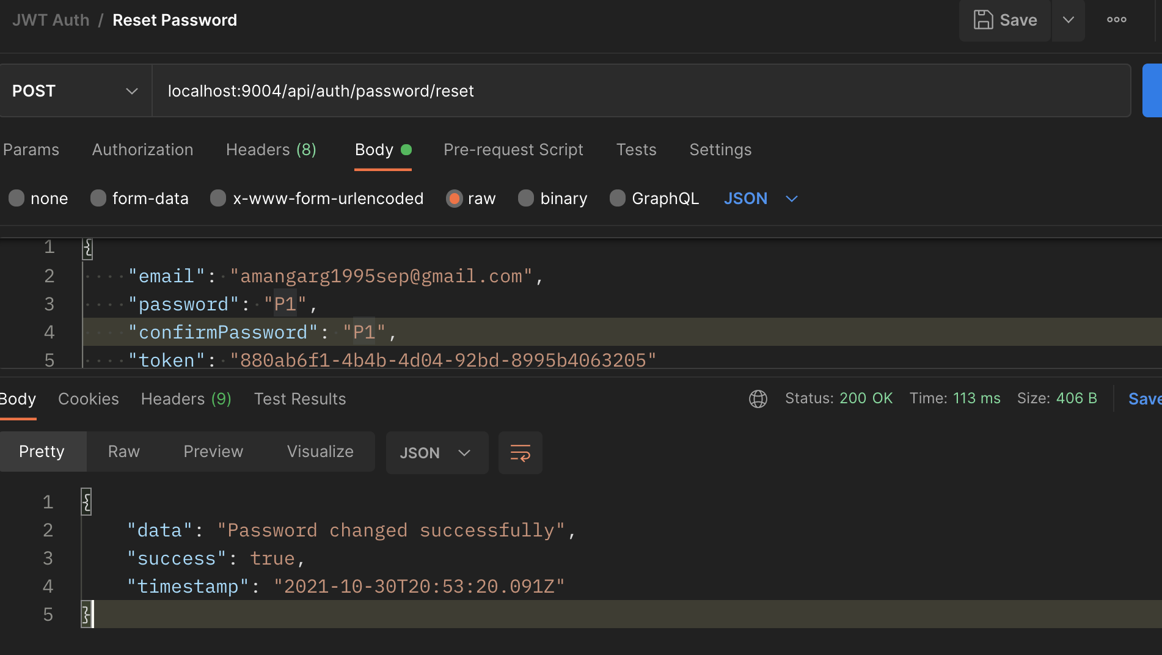Select the Preview response view
The width and height of the screenshot is (1162, 655).
point(213,452)
